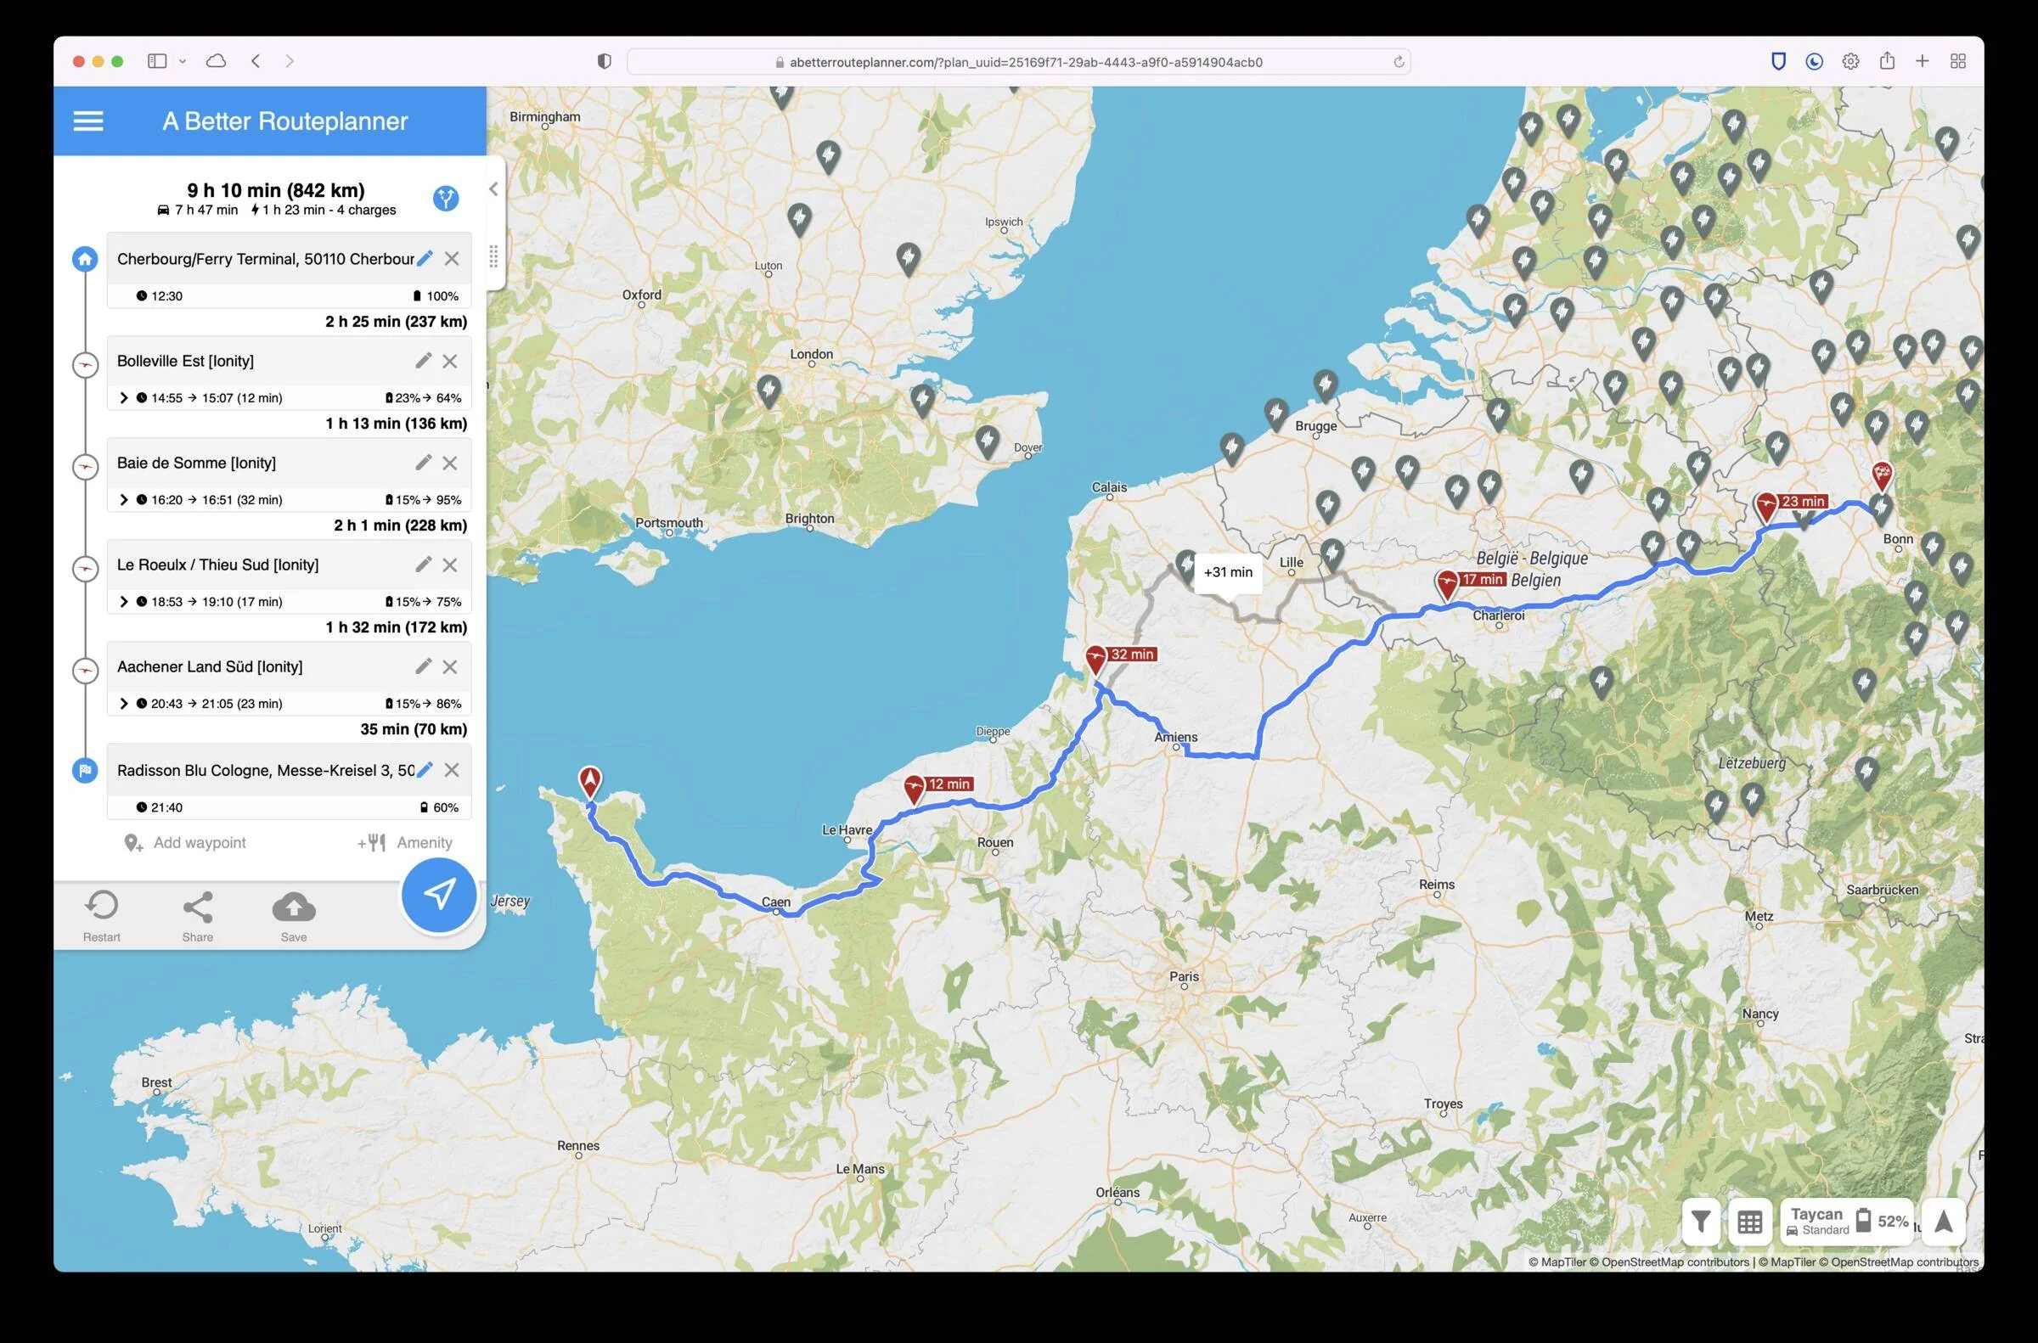The height and width of the screenshot is (1343, 2038).
Task: Open Taycan Standard vehicle selector
Action: (1846, 1222)
